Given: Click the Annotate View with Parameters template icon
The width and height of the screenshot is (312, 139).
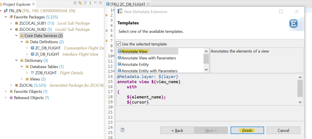Looking at the screenshot, I should 119,58.
